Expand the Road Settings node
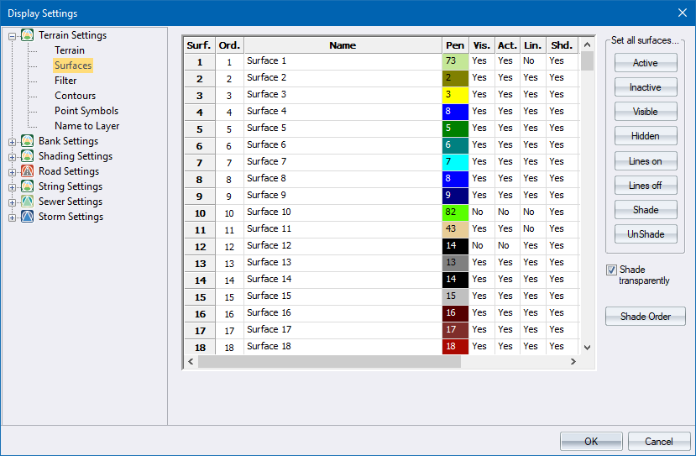Screen dimensions: 696x456 [x=13, y=172]
